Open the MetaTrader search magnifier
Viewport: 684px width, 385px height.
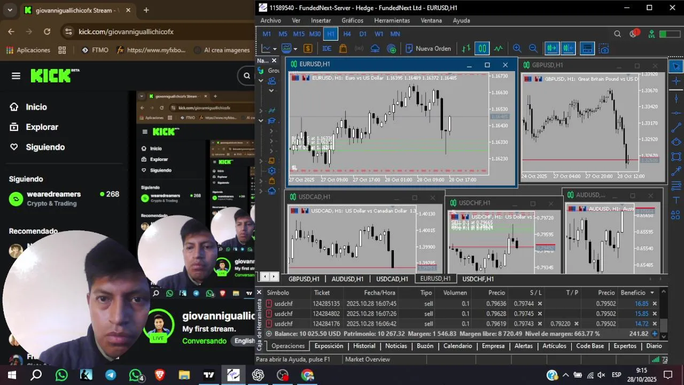tap(617, 34)
